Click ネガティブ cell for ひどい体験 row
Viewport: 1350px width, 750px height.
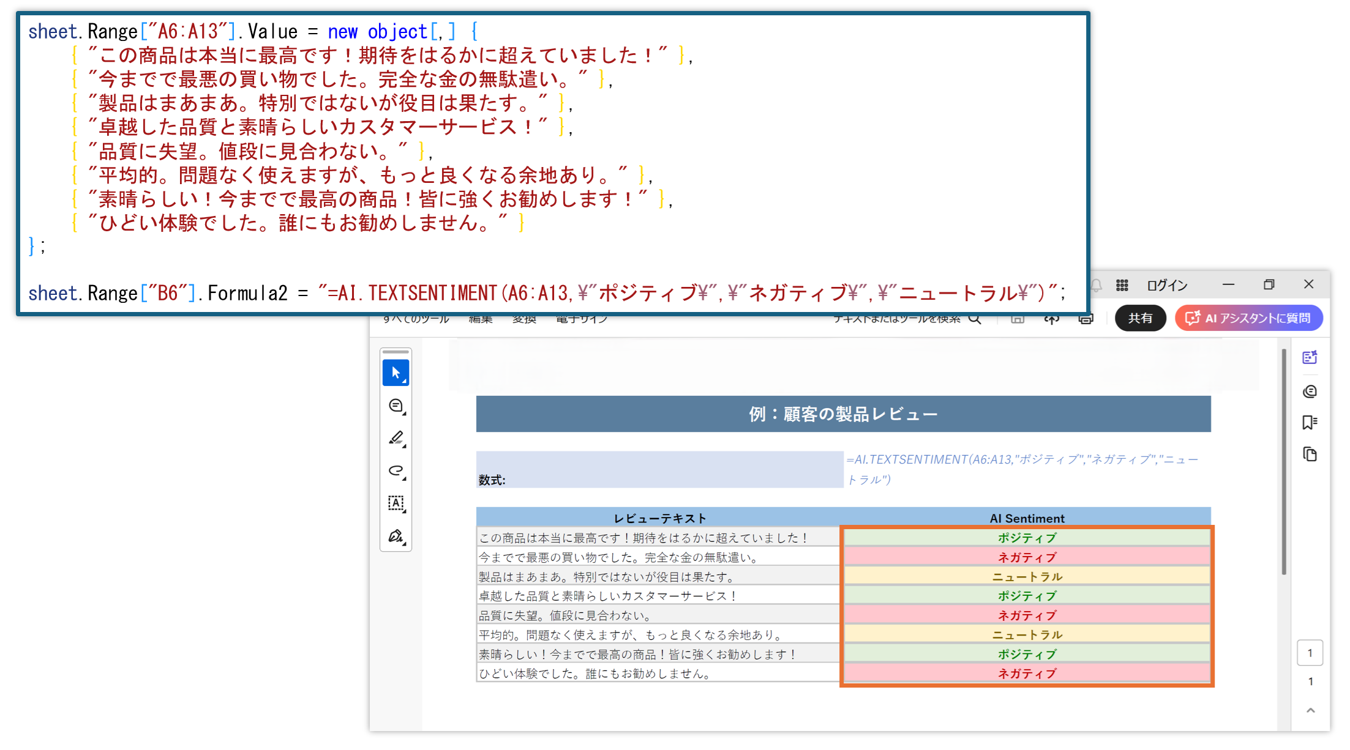(x=1027, y=674)
